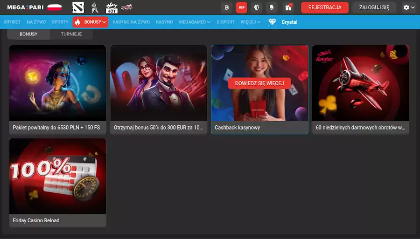Click the rocket icon in header
The width and height of the screenshot is (420, 239).
pyautogui.click(x=272, y=7)
